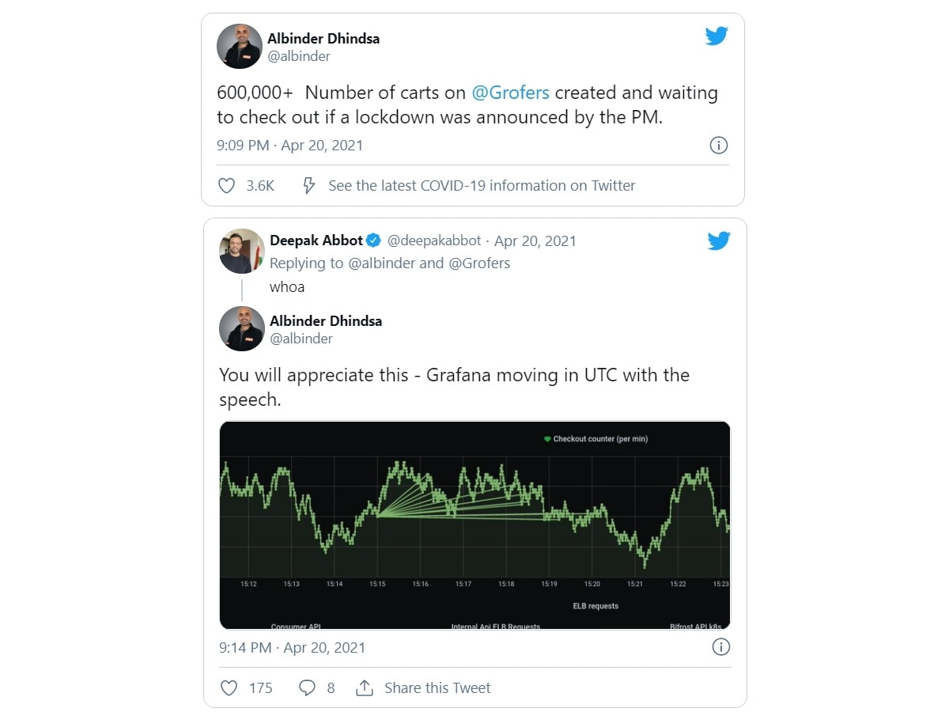Image resolution: width=949 pixels, height=712 pixels.
Task: Like the first tweet via heart icon
Action: [x=227, y=186]
